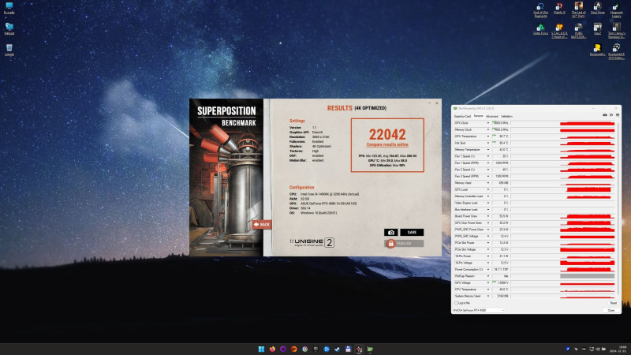Click the yellow Rockstar Games desktop shortcut
Viewport: 631px width, 355px height.
click(x=598, y=50)
